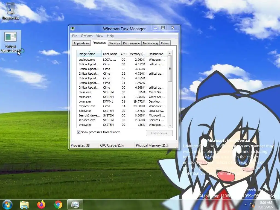The width and height of the screenshot is (280, 210).
Task: Sort by the CPU column header
Action: (124, 54)
